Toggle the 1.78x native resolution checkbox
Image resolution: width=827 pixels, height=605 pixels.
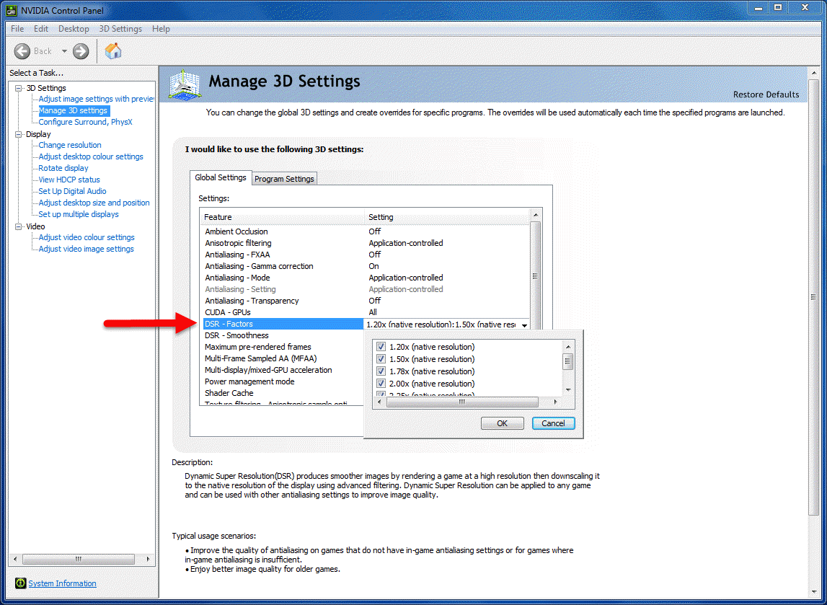(x=381, y=371)
